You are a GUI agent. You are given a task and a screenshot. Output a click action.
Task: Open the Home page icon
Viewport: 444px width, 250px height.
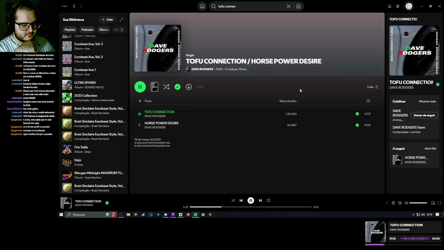click(x=202, y=6)
